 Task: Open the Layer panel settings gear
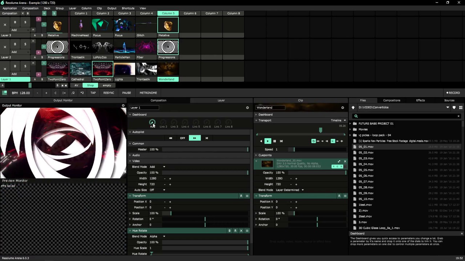click(247, 108)
